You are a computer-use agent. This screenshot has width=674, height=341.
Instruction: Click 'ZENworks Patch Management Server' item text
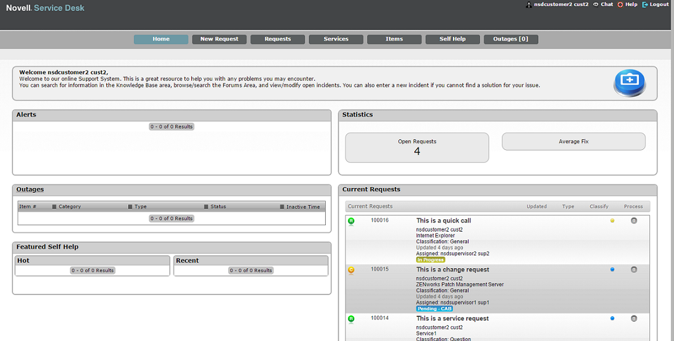(x=460, y=285)
